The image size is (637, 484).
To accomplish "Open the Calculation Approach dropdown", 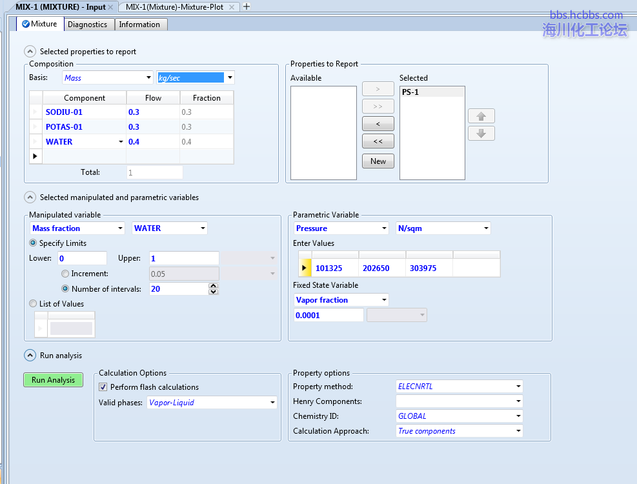I will point(518,431).
